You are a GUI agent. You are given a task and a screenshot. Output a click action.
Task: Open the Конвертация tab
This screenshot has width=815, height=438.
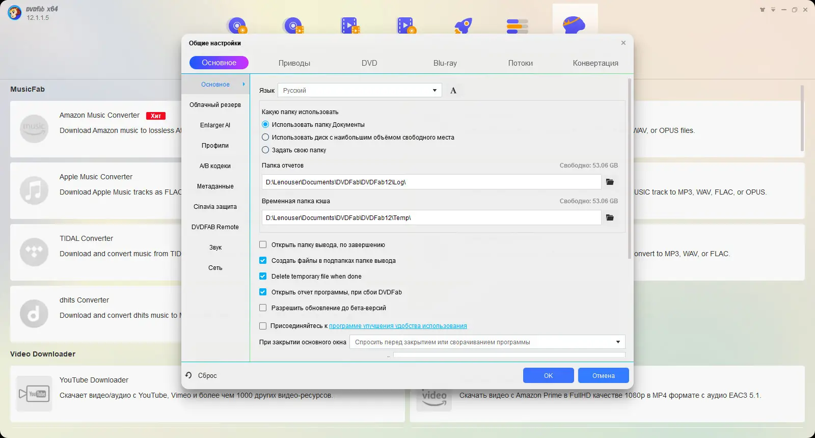595,63
